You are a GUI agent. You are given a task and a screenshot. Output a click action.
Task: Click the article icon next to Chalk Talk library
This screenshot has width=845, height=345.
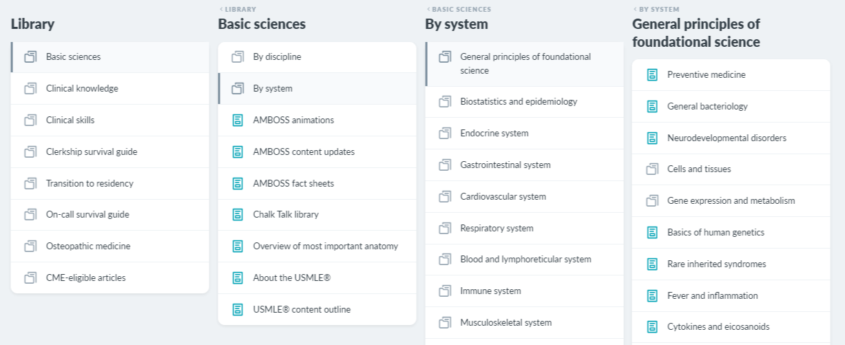pyautogui.click(x=238, y=214)
